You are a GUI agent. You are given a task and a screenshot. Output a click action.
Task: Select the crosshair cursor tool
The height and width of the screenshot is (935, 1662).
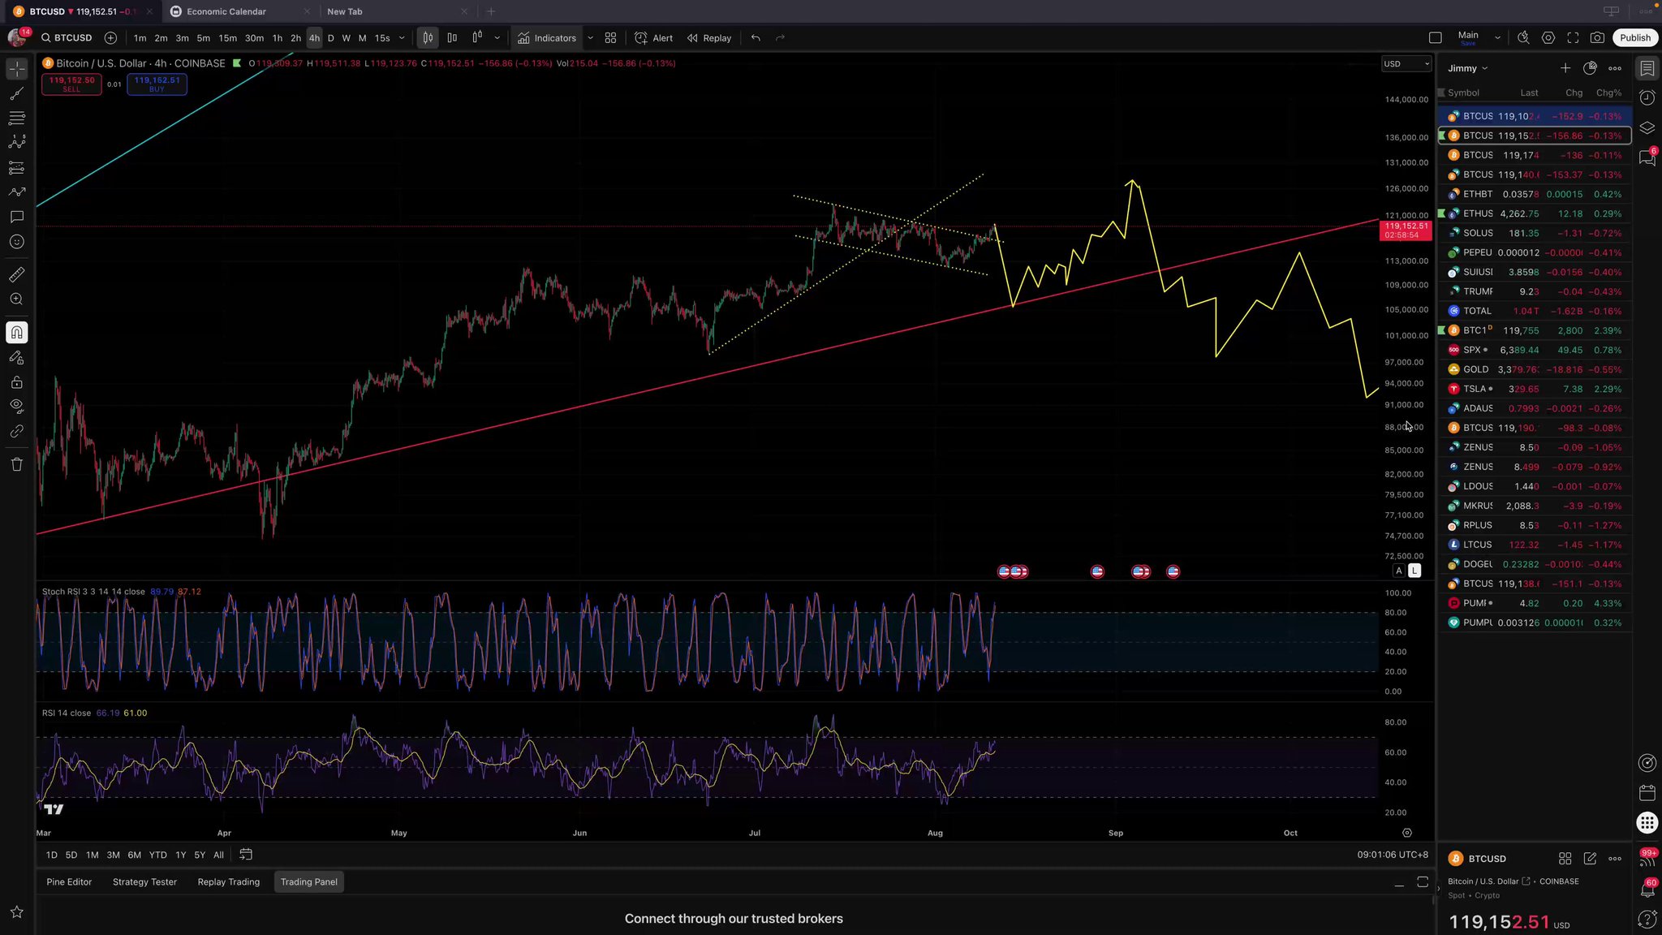pyautogui.click(x=16, y=69)
